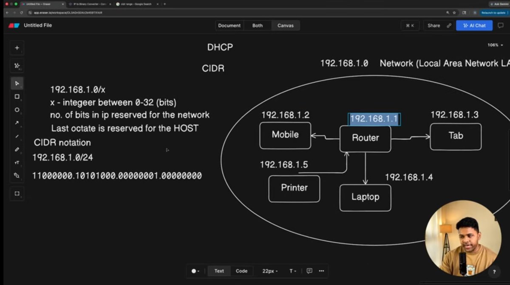Image resolution: width=510 pixels, height=285 pixels.
Task: Select the Printer box on canvas
Action: tap(294, 188)
